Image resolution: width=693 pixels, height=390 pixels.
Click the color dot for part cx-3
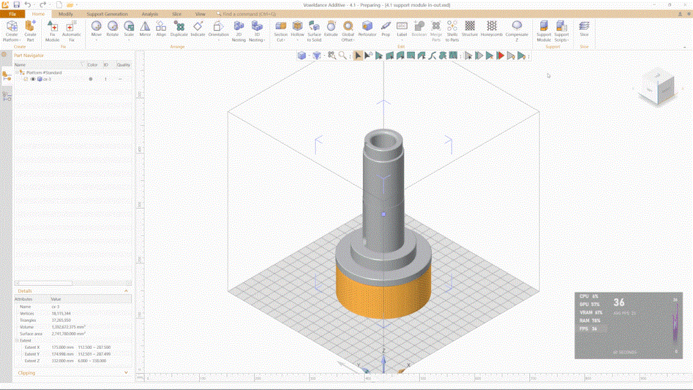(91, 79)
